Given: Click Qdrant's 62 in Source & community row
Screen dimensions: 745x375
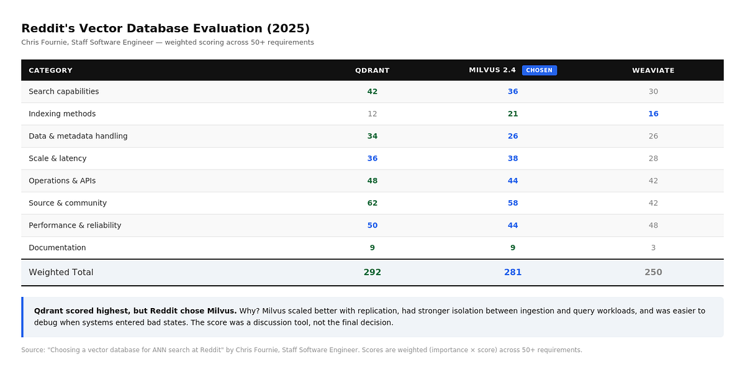Looking at the screenshot, I should pos(372,203).
